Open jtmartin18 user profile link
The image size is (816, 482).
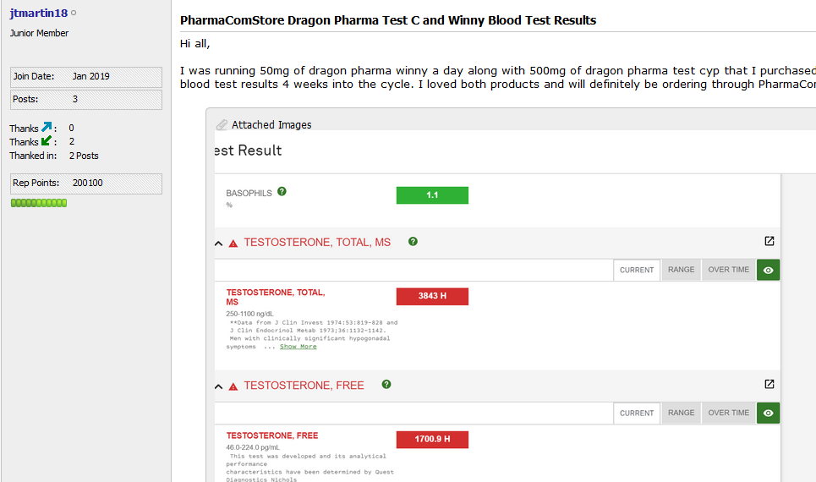coord(39,14)
